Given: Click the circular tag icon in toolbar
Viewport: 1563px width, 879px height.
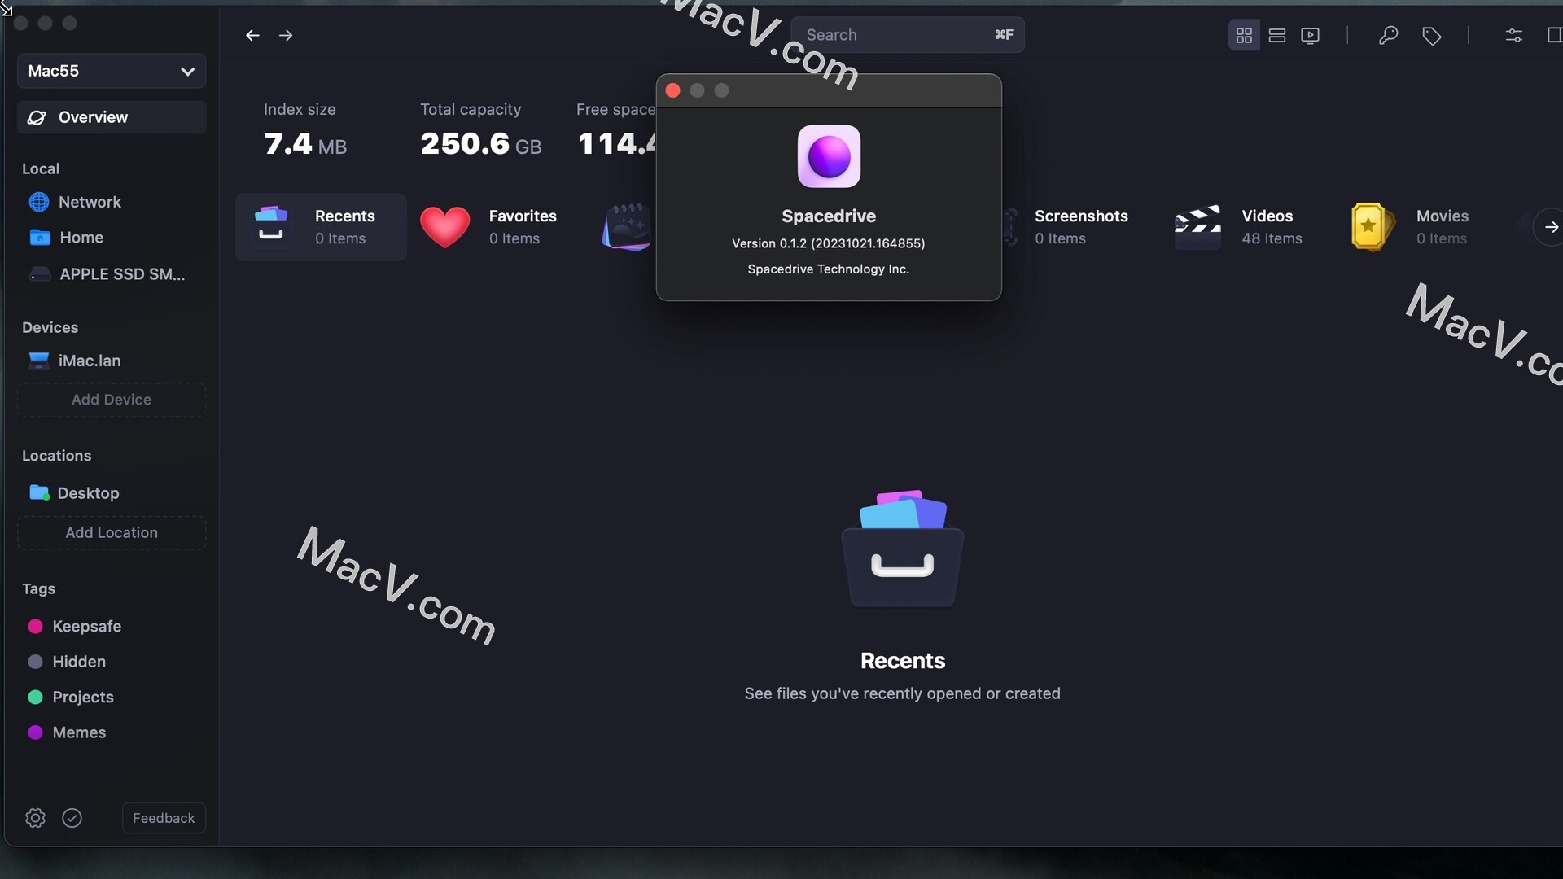Looking at the screenshot, I should [1431, 34].
